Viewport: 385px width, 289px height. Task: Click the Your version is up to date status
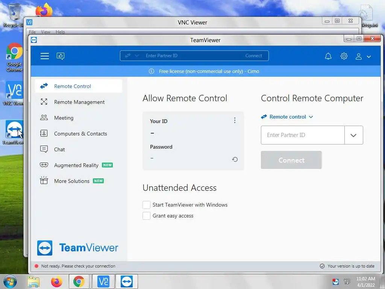click(x=347, y=266)
